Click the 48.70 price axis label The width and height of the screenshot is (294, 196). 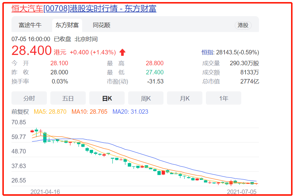(x=19, y=151)
